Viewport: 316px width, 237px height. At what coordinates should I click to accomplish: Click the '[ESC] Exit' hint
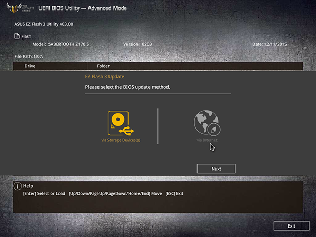(x=174, y=194)
